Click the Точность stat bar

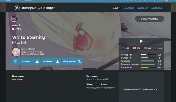(148, 61)
